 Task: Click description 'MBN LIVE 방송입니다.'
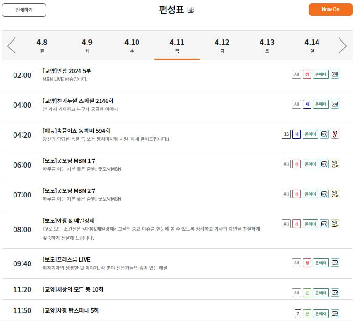(65, 79)
